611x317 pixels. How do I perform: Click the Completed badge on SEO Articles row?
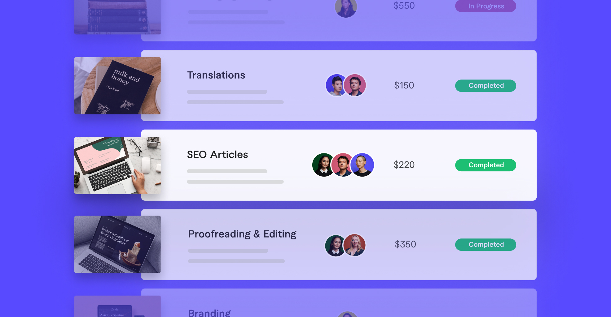[486, 165]
